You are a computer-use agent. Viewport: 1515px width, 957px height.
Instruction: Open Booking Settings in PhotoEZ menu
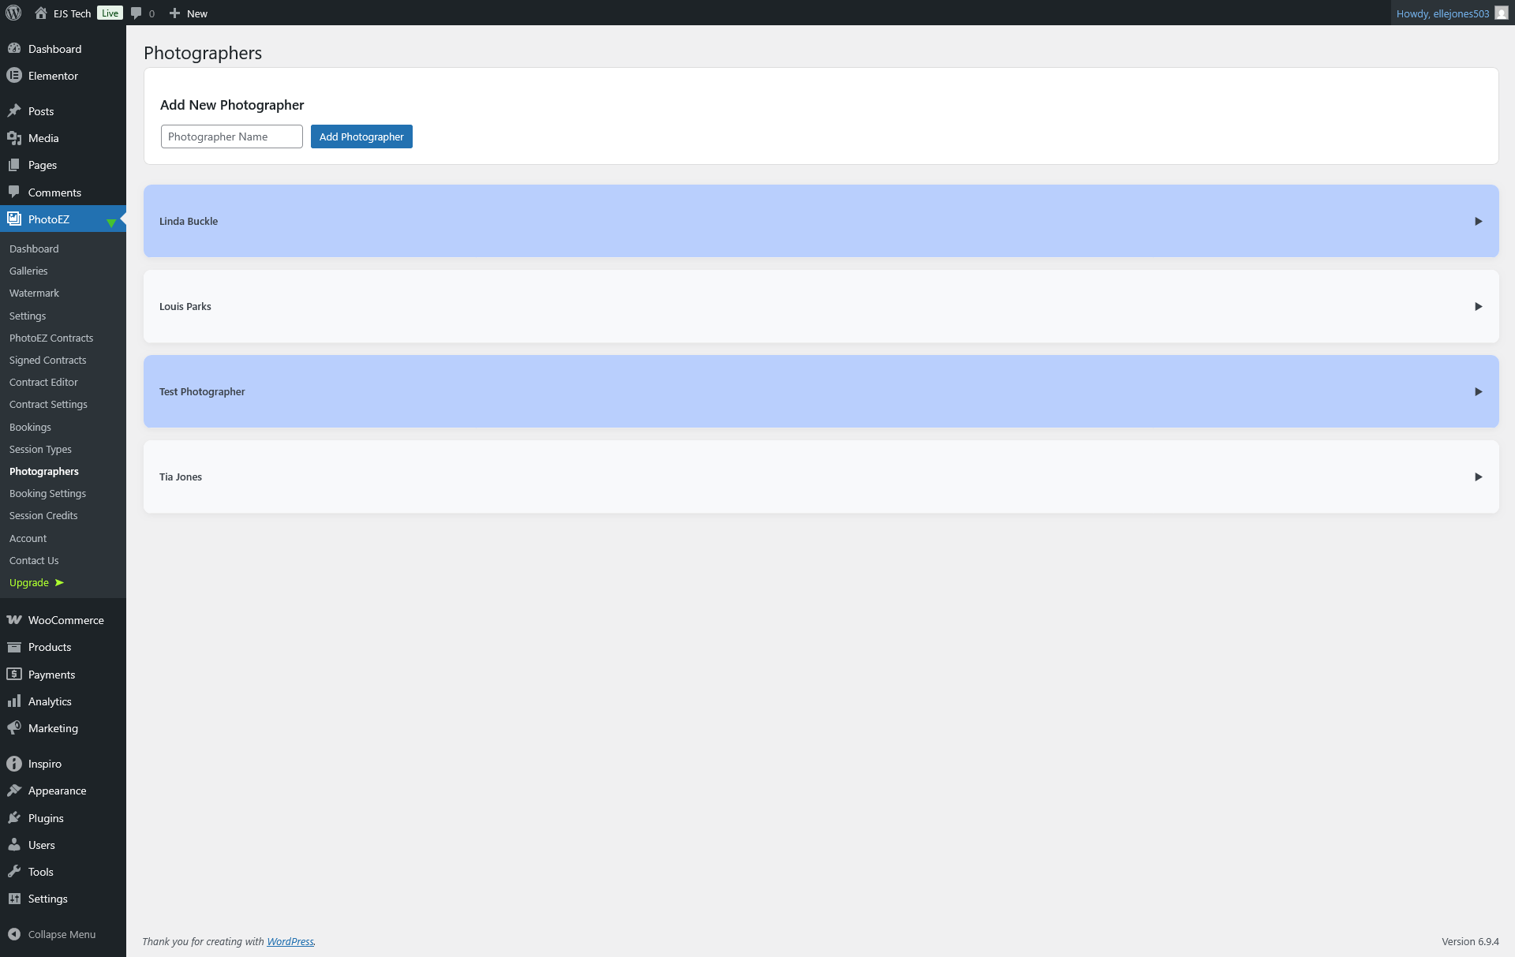(47, 493)
